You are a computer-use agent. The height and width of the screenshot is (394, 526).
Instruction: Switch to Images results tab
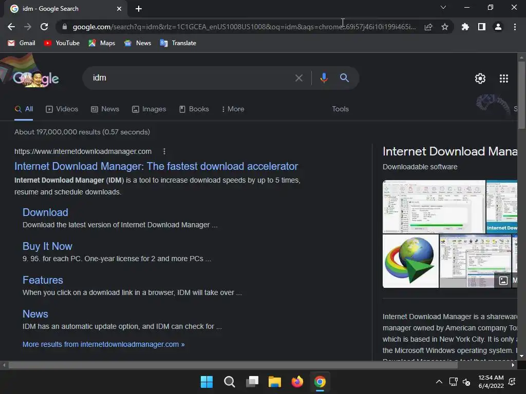pos(149,109)
